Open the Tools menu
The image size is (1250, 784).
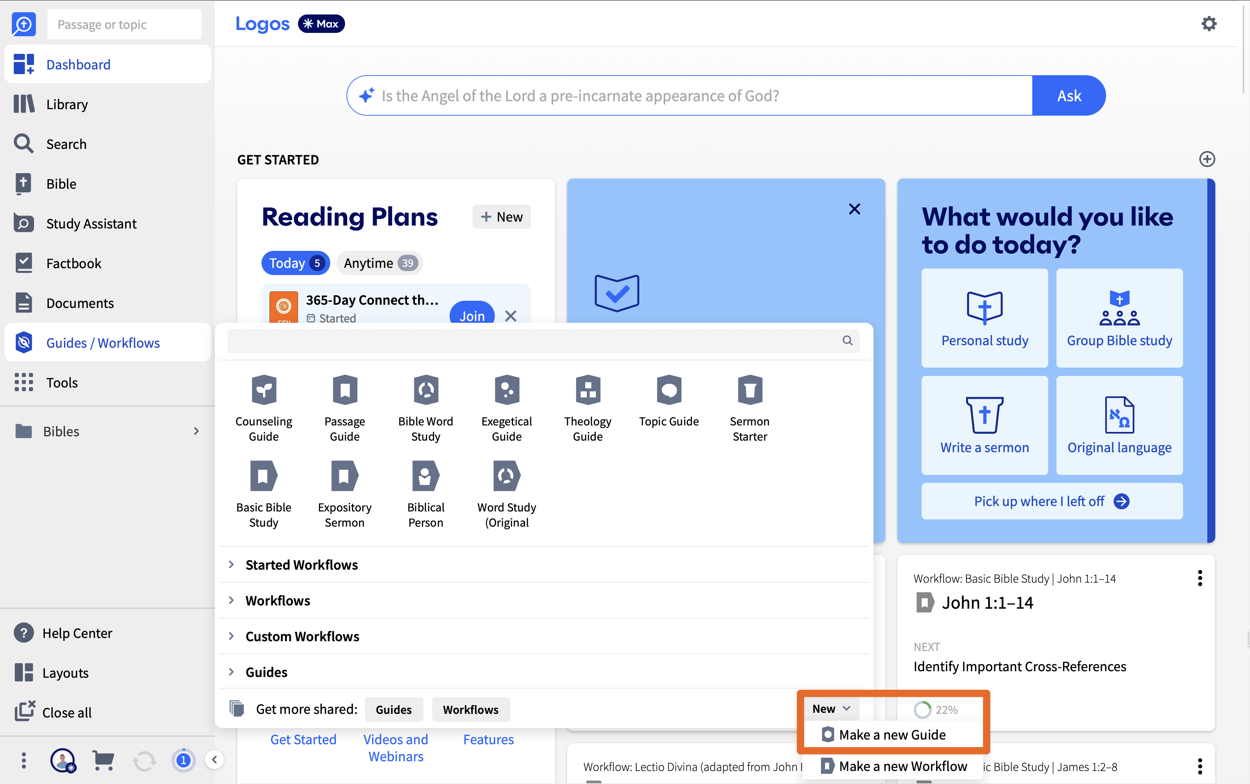tap(107, 383)
